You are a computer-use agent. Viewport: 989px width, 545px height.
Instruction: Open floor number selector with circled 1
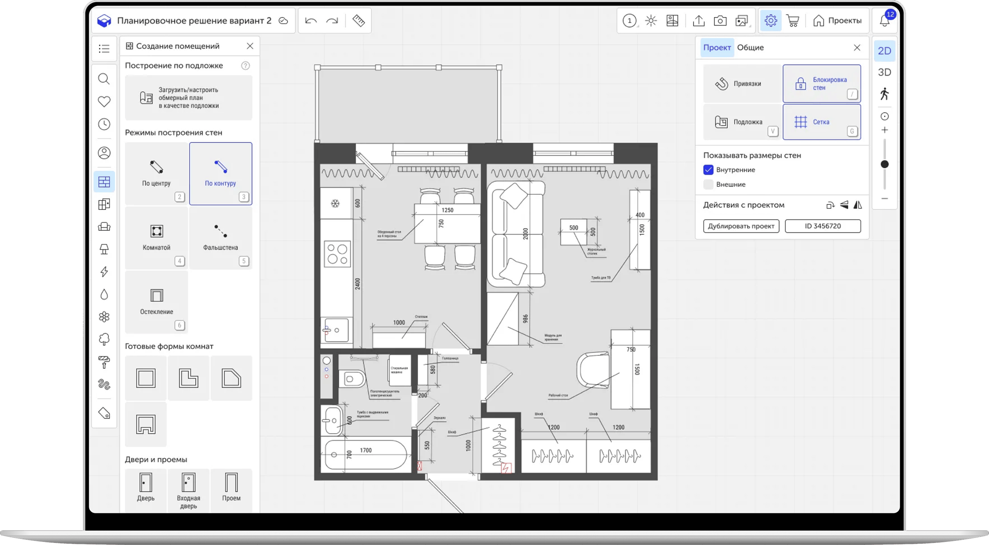coord(629,21)
